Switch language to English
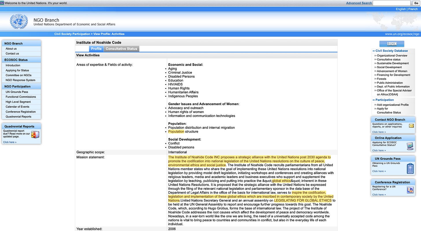 click(x=401, y=9)
